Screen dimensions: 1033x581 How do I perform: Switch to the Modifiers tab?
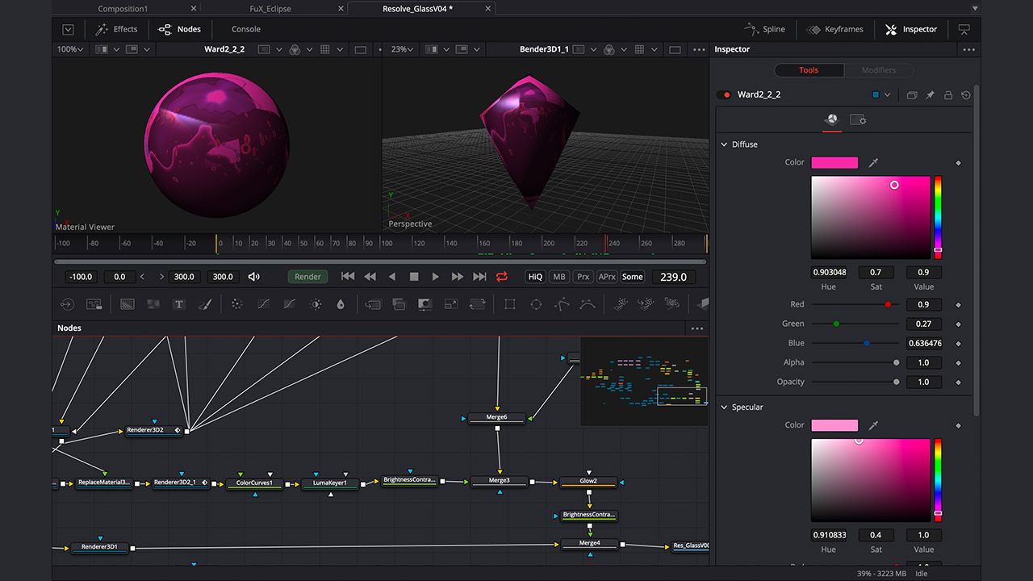pos(878,70)
